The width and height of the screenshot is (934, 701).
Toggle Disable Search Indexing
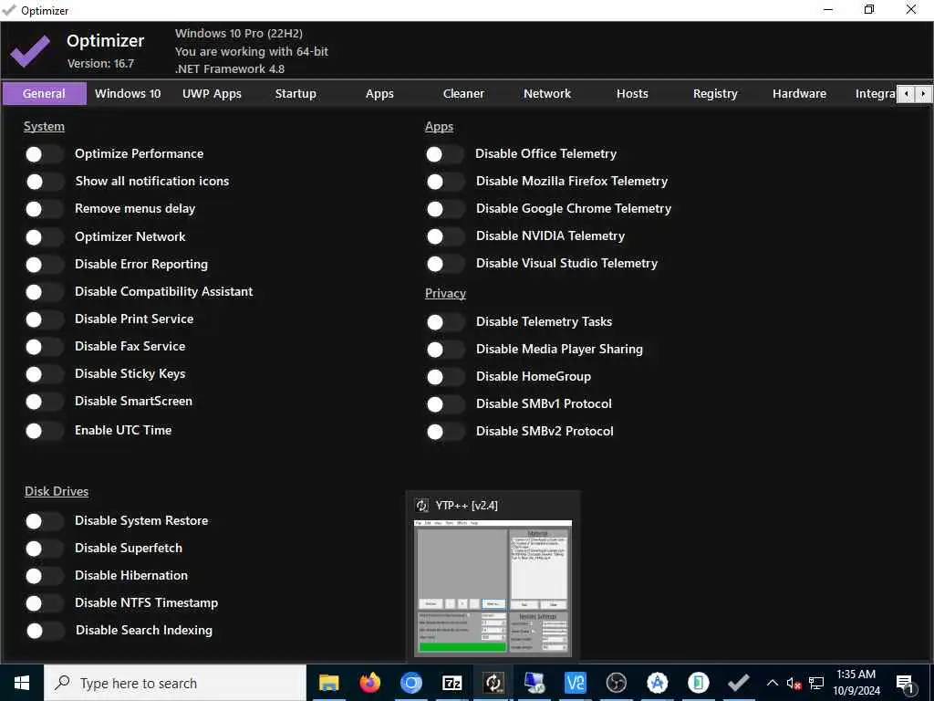tap(44, 631)
